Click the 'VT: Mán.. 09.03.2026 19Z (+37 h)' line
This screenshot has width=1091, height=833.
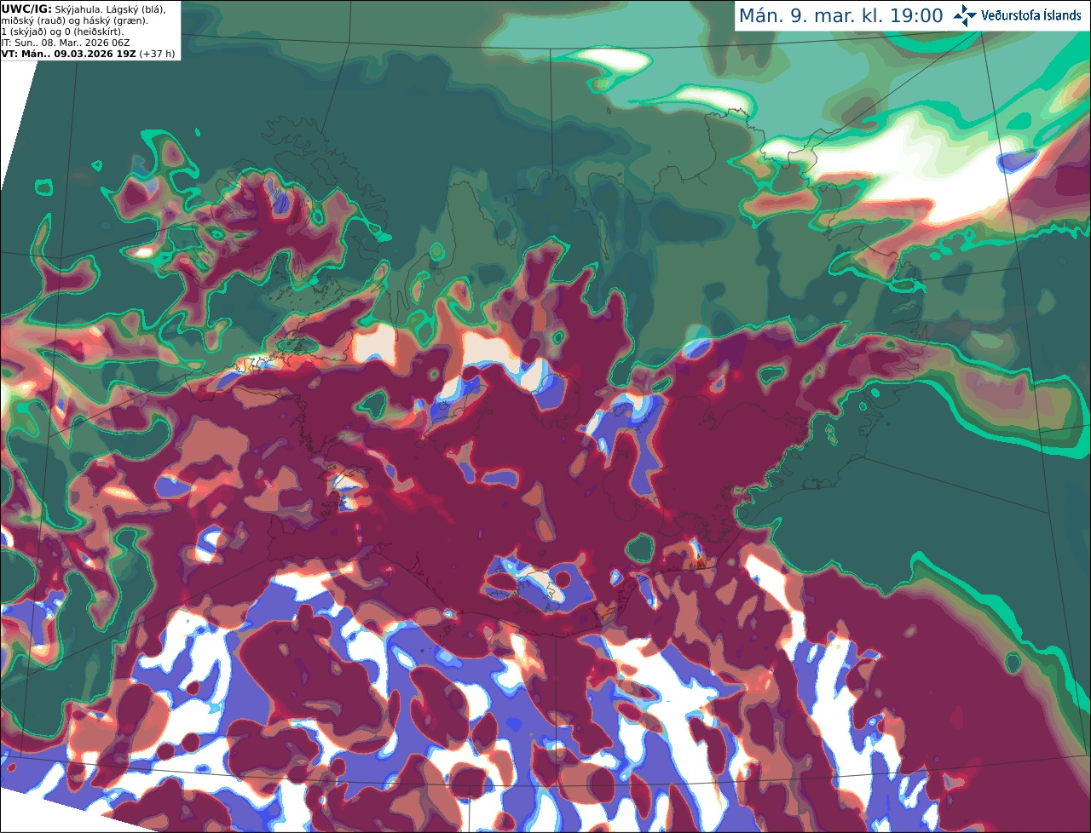89,54
